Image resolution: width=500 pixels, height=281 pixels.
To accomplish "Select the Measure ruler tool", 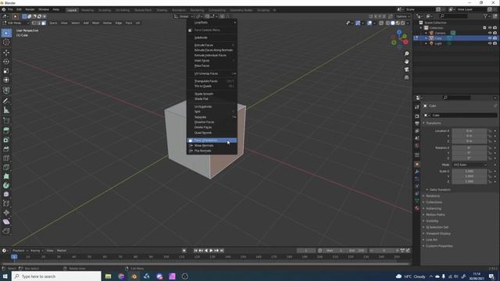I will pyautogui.click(x=6, y=110).
